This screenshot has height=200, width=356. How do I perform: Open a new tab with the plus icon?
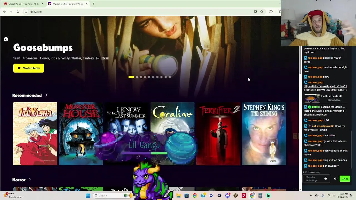93,4
